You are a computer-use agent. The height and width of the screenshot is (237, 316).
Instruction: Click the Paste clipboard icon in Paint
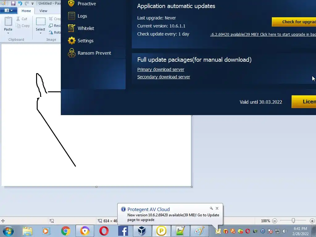[x=8, y=21]
